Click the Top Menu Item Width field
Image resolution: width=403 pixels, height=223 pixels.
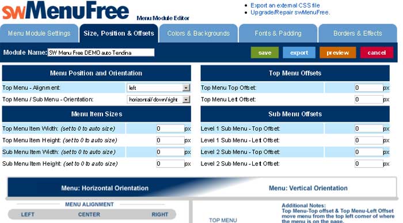[x=170, y=128]
